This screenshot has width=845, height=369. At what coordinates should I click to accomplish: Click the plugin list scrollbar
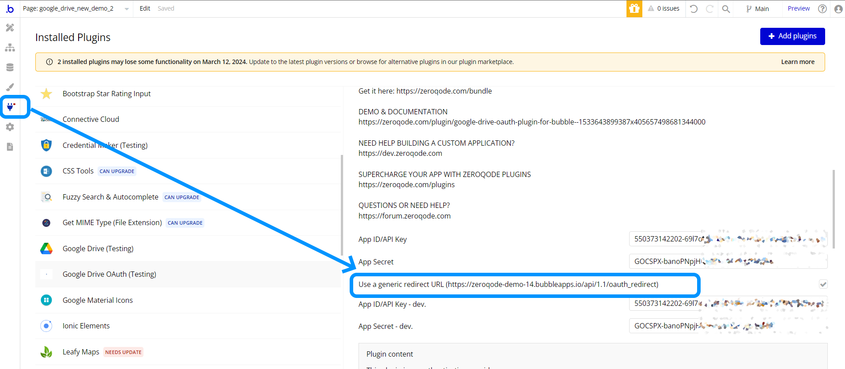(342, 205)
